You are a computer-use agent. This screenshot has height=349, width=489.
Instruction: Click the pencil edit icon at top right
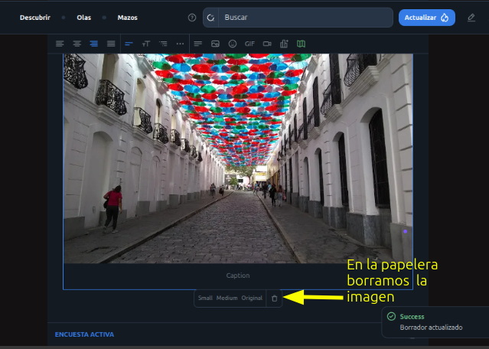pyautogui.click(x=471, y=18)
